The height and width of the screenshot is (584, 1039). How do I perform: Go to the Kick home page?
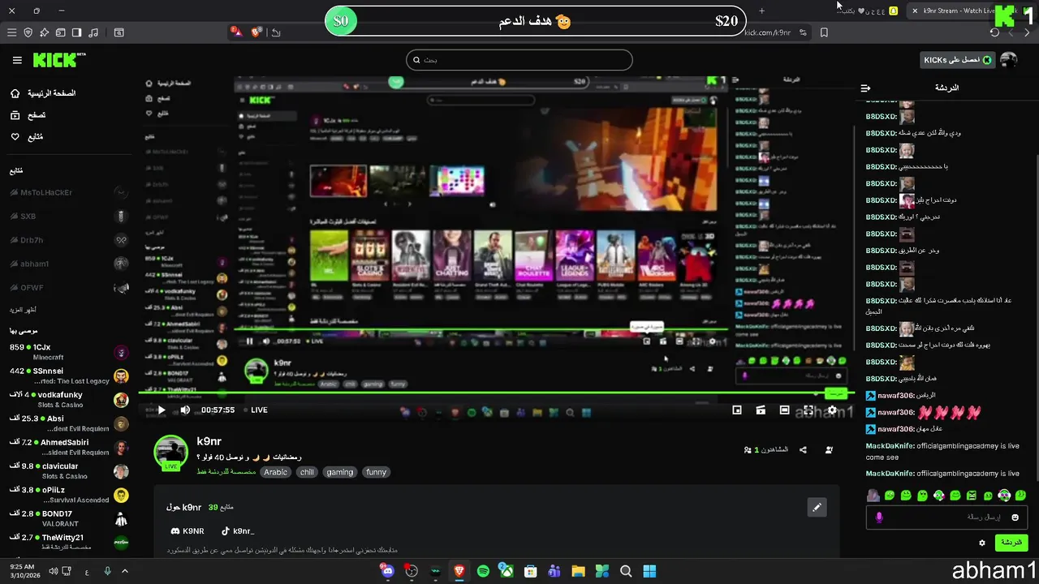43,93
